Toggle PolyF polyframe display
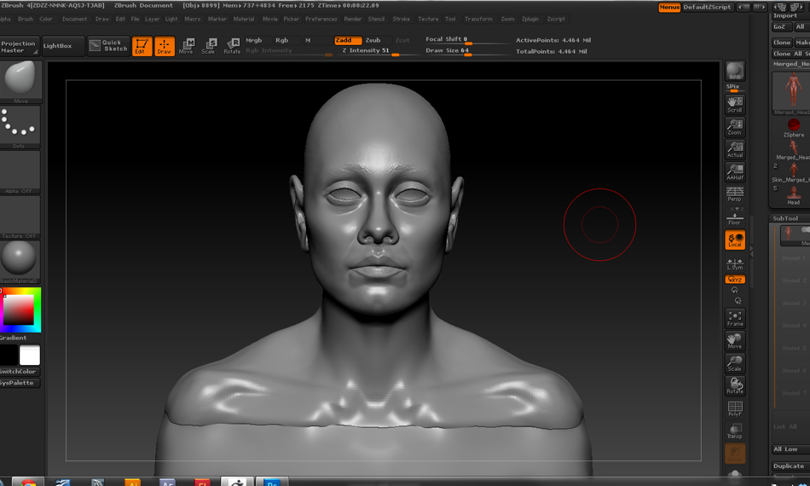Screen dimensions: 810x486 [x=735, y=408]
